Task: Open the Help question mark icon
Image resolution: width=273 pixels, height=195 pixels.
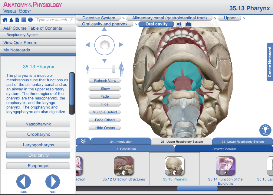Action: 30,20
